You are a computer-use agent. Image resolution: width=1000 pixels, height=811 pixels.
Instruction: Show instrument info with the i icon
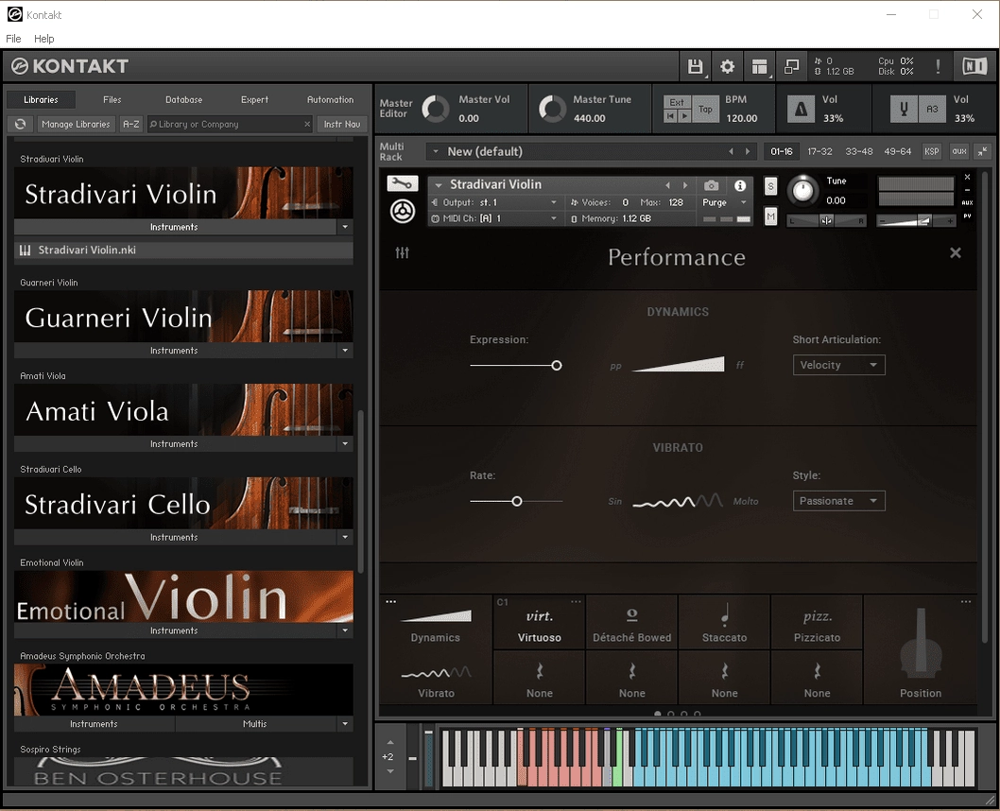pos(740,185)
